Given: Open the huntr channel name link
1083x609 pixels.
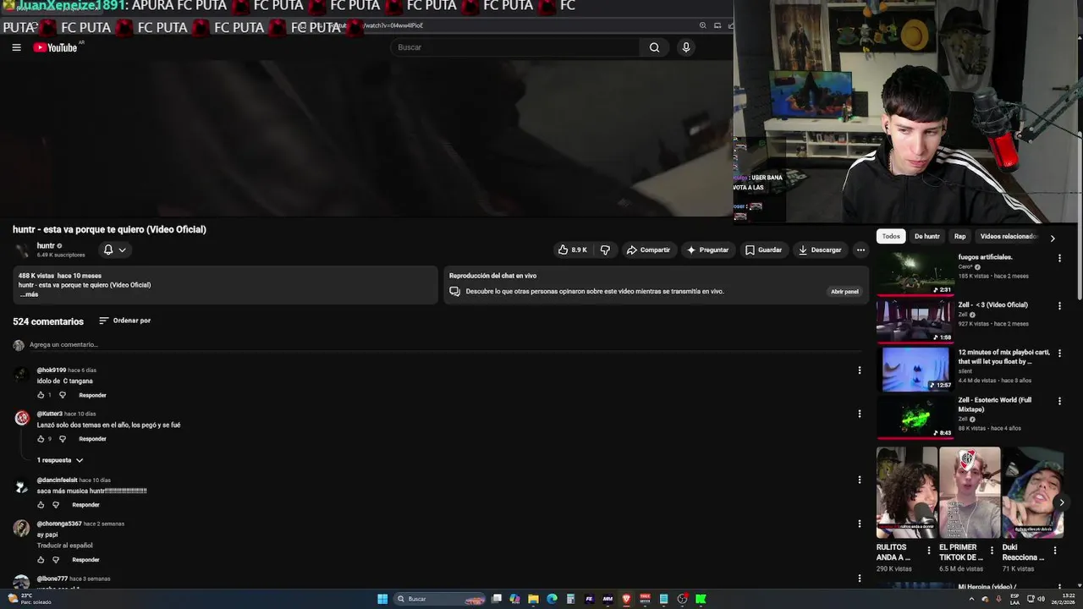Looking at the screenshot, I should tap(46, 245).
